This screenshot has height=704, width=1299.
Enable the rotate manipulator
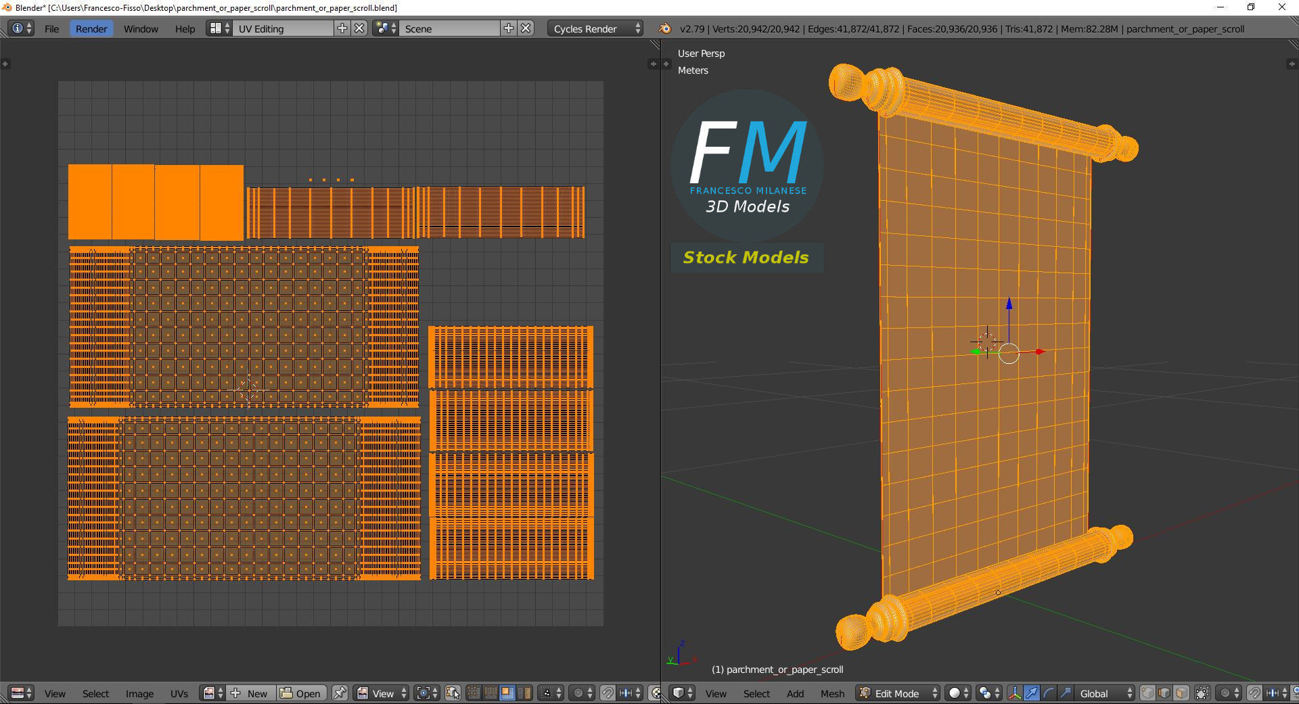1048,693
